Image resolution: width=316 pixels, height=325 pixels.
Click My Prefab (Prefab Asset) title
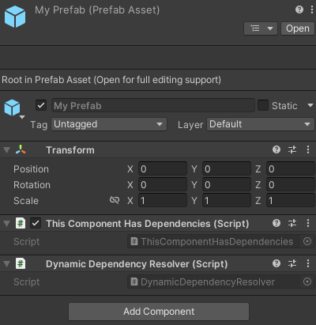[x=97, y=10]
